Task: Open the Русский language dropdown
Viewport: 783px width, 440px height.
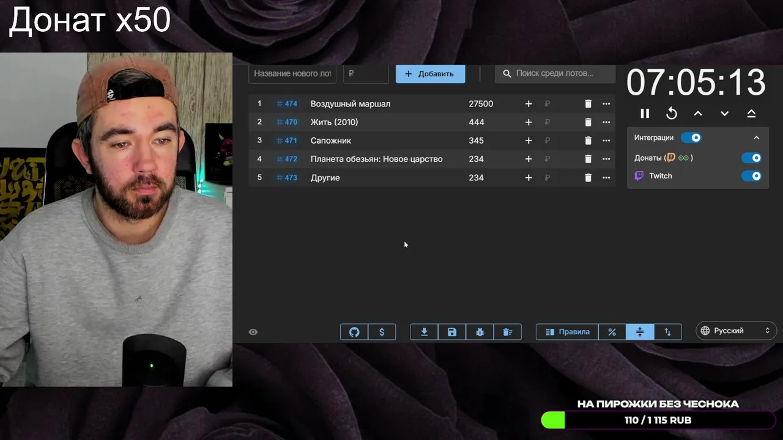Action: tap(737, 331)
